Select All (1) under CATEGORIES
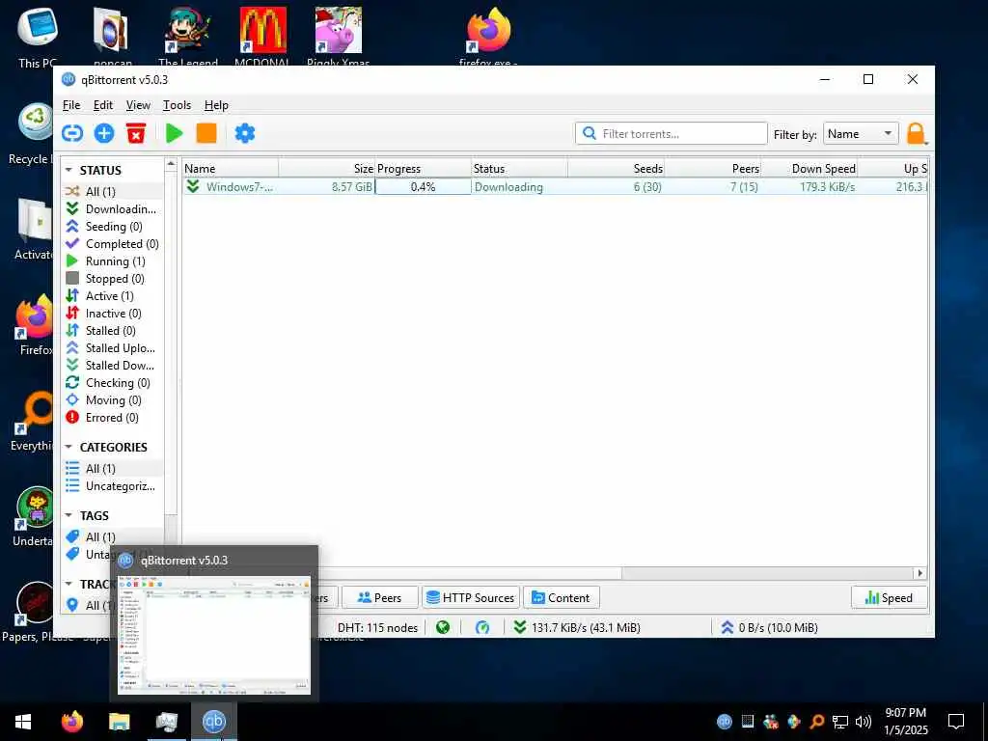988x741 pixels. click(x=113, y=468)
